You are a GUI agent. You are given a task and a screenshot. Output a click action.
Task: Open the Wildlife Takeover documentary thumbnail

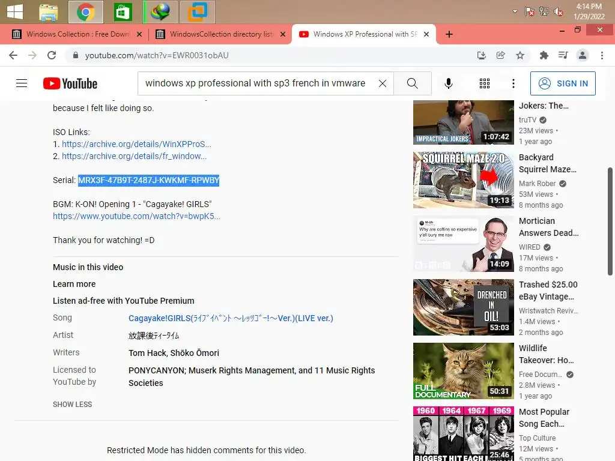point(463,370)
